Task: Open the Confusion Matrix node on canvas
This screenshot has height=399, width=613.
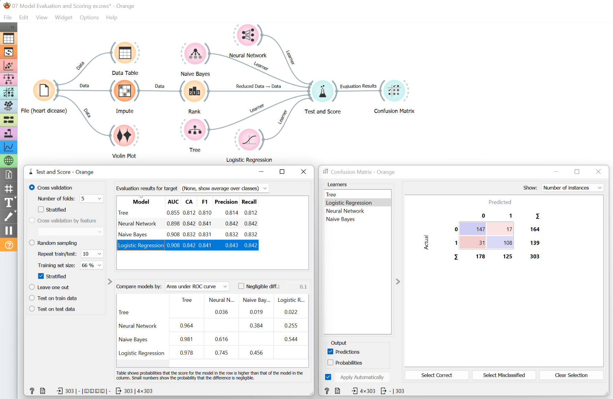Action: click(x=394, y=91)
